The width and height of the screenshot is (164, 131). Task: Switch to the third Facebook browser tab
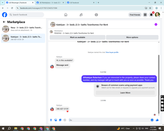click(x=81, y=3)
